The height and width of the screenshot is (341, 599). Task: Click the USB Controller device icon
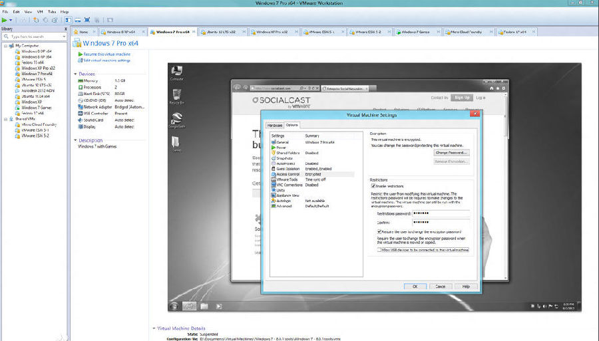81,114
